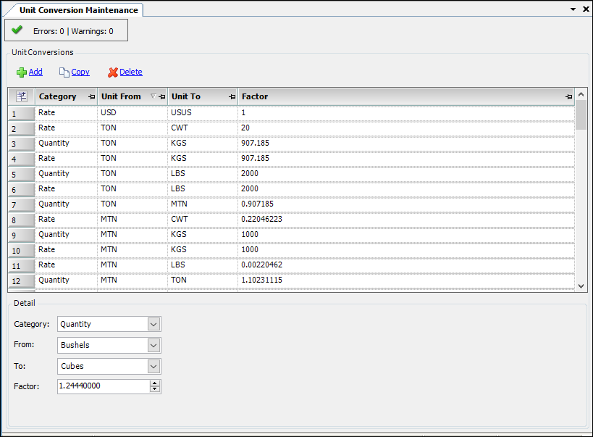This screenshot has height=437, width=593.
Task: Click the Add link
Action: tap(35, 72)
